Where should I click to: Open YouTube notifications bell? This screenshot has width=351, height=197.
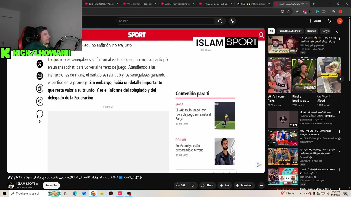pyautogui.click(x=329, y=21)
